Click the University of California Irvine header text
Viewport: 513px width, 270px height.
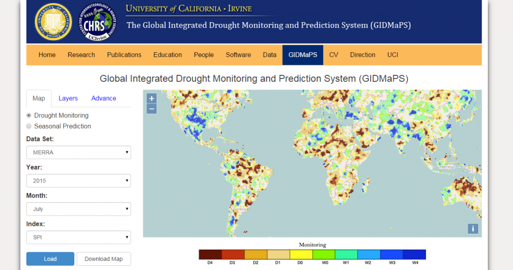click(189, 9)
